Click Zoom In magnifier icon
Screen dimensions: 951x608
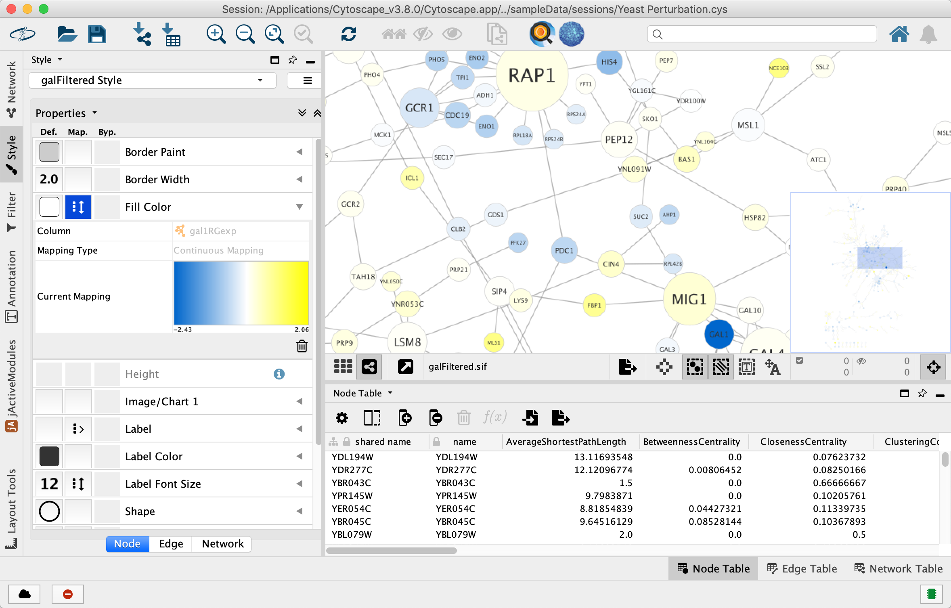(216, 34)
